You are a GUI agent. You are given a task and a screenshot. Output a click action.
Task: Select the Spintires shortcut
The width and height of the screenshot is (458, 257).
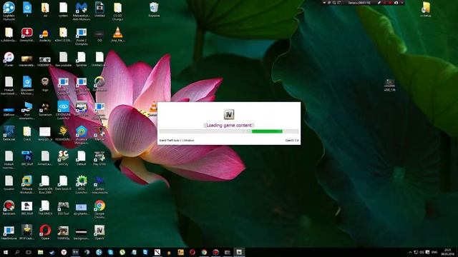[x=82, y=59]
